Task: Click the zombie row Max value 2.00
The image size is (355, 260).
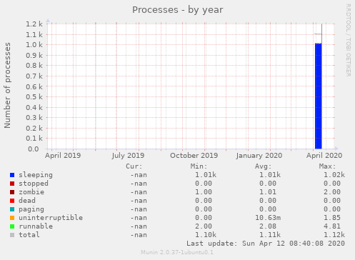Action: (332, 192)
